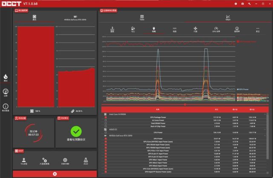Screen dimensions: 273x178
Task: Click the CPU Package Power value 117.51 W
Action: [217, 117]
